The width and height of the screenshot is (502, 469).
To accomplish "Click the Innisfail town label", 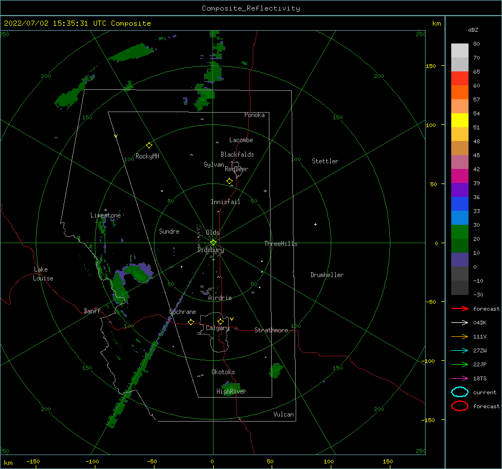I will pos(225,202).
